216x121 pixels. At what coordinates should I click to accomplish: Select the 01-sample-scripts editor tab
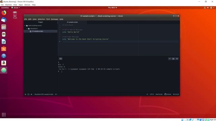pyautogui.click(x=72, y=22)
